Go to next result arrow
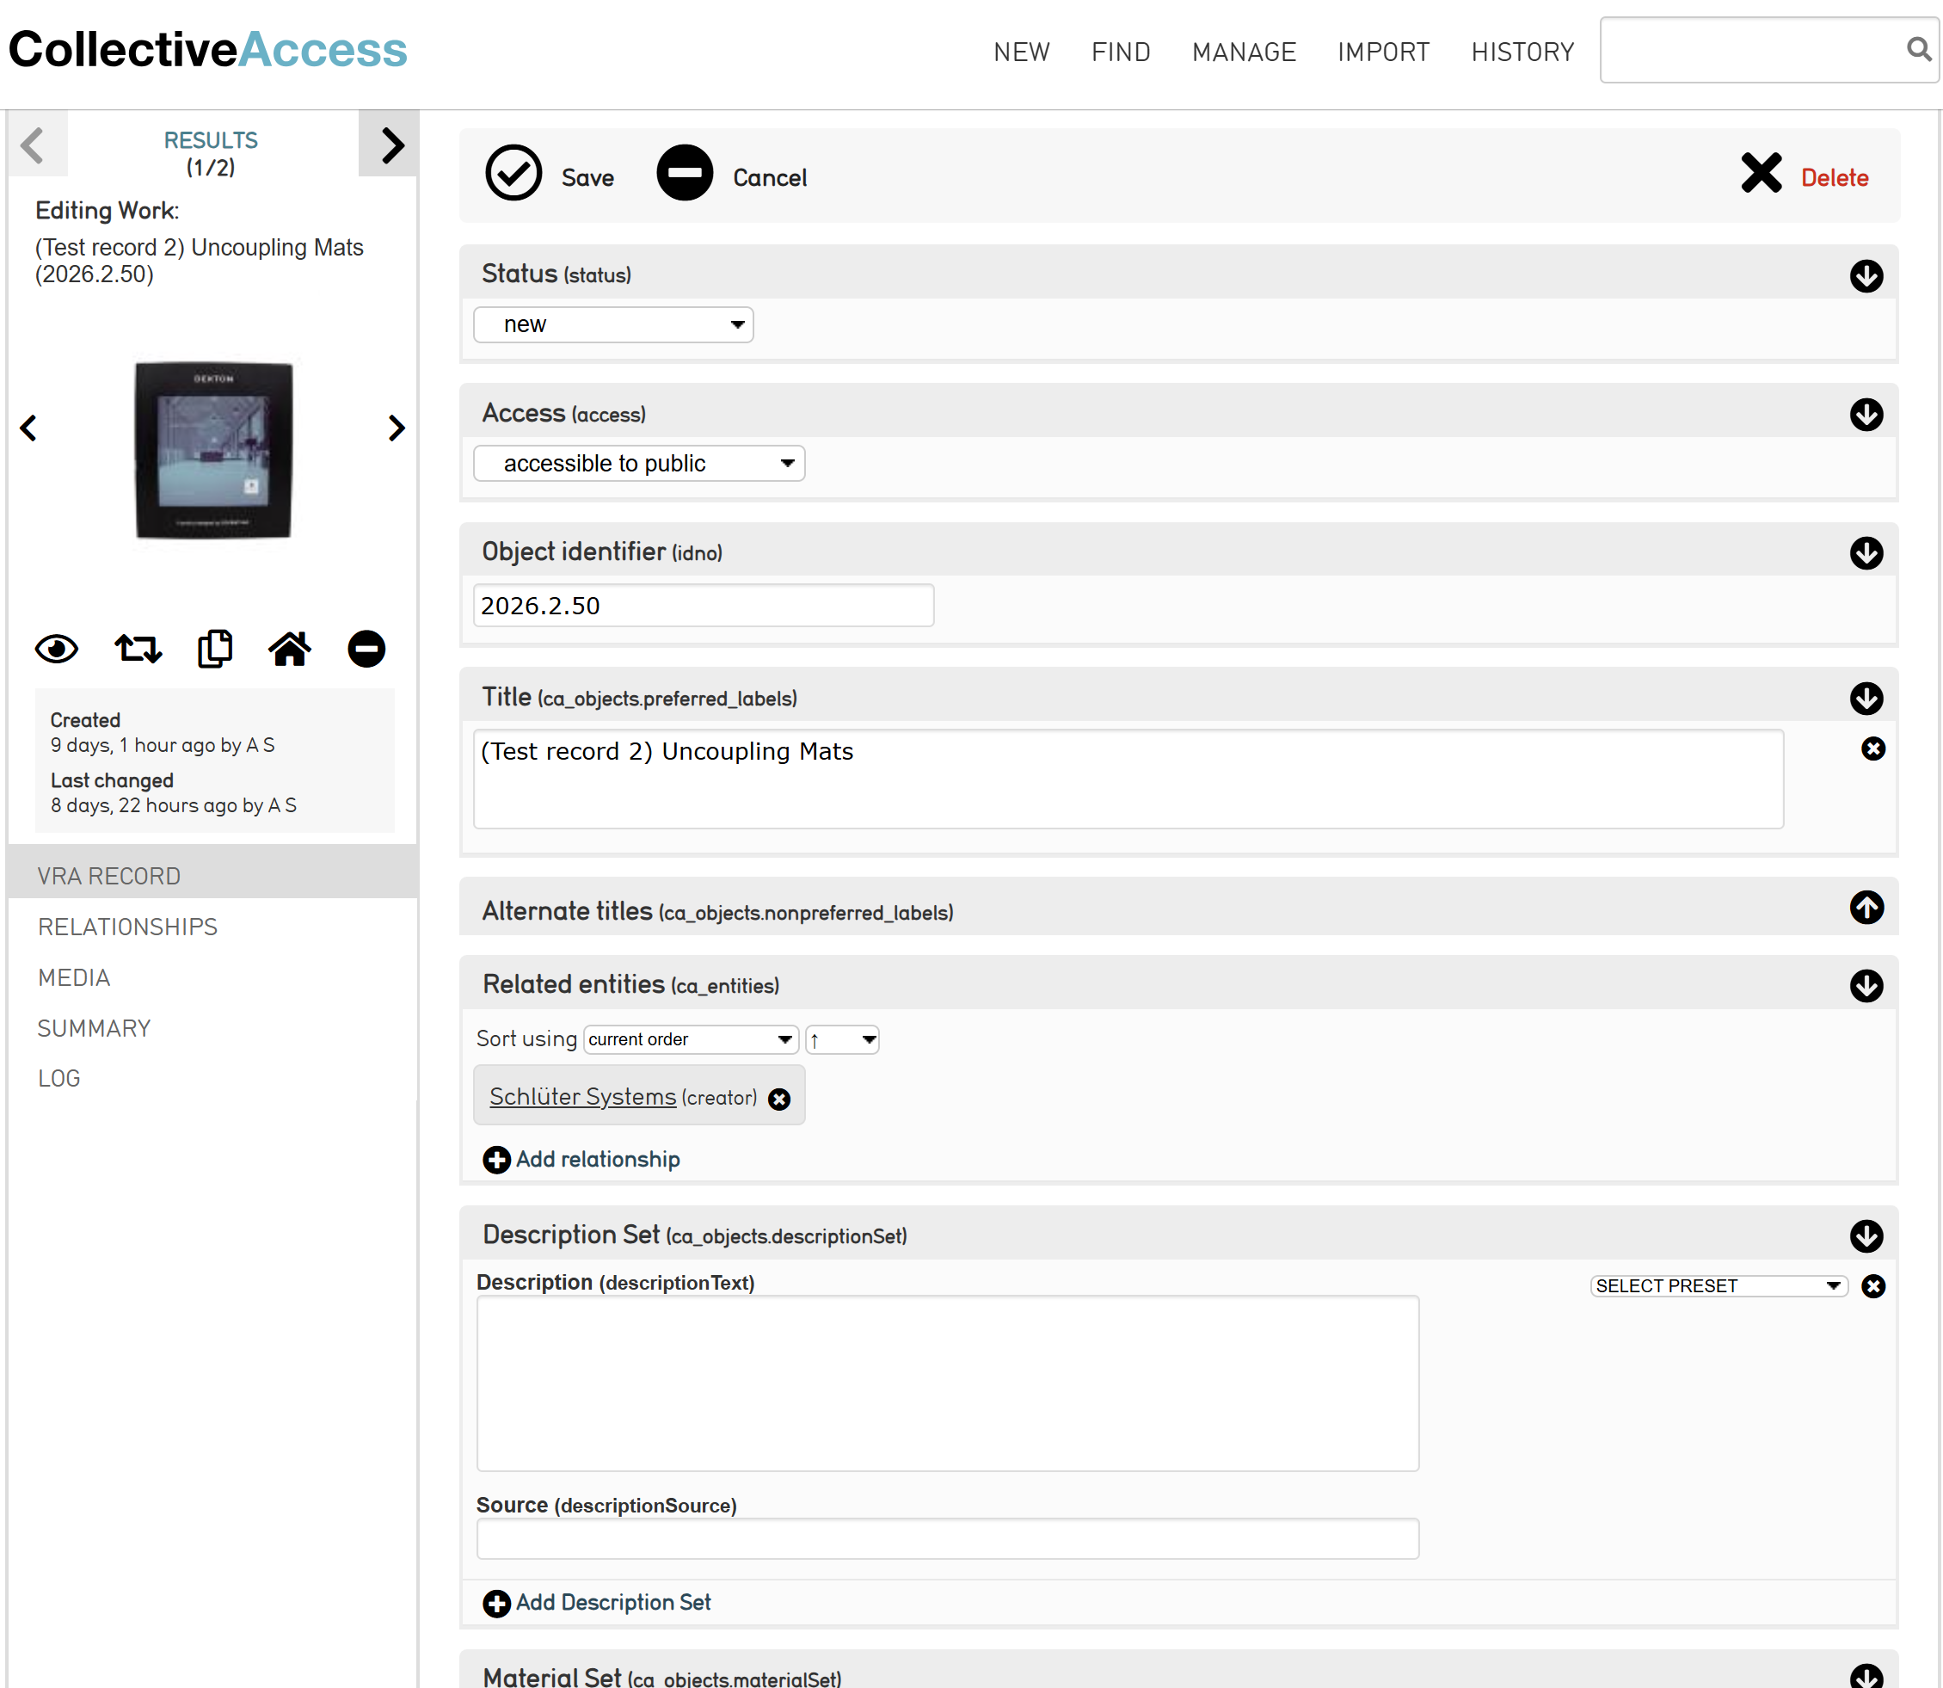1943x1688 pixels. pos(389,145)
